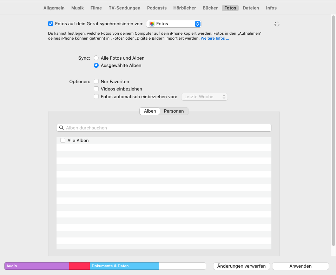Click the free space storage segment
The width and height of the screenshot is (336, 275).
pos(182,266)
